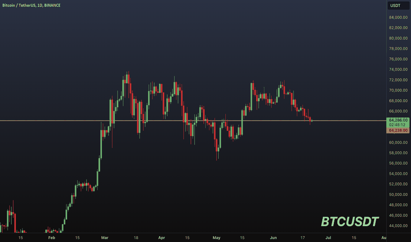Click the Feb label on time axis
The image size is (411, 242).
click(52, 238)
